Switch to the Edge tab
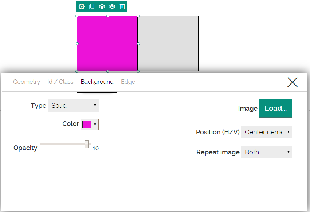The width and height of the screenshot is (310, 212). point(128,82)
